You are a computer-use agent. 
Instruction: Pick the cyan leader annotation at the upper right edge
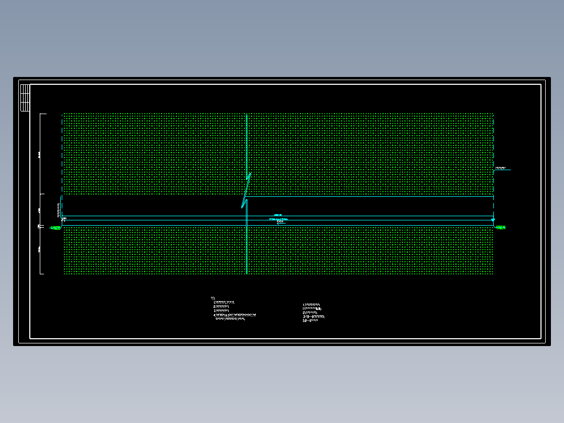[502, 169]
